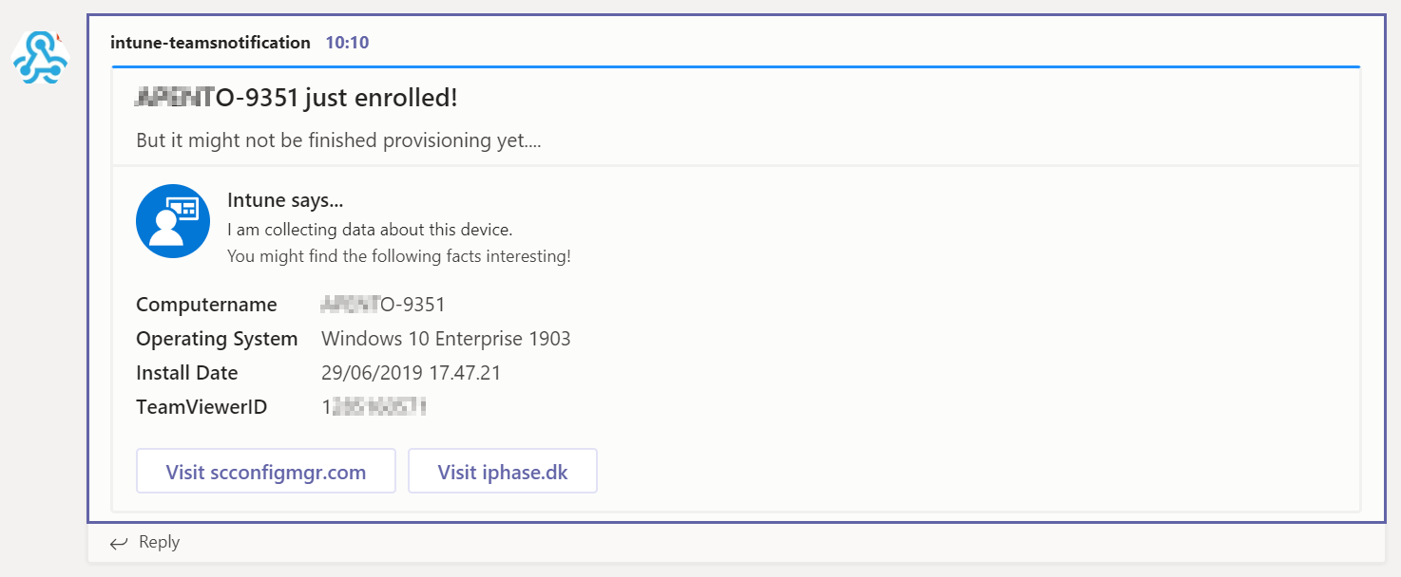Image resolution: width=1401 pixels, height=577 pixels.
Task: Click the reply arrow icon next to Reply
Action: point(118,542)
